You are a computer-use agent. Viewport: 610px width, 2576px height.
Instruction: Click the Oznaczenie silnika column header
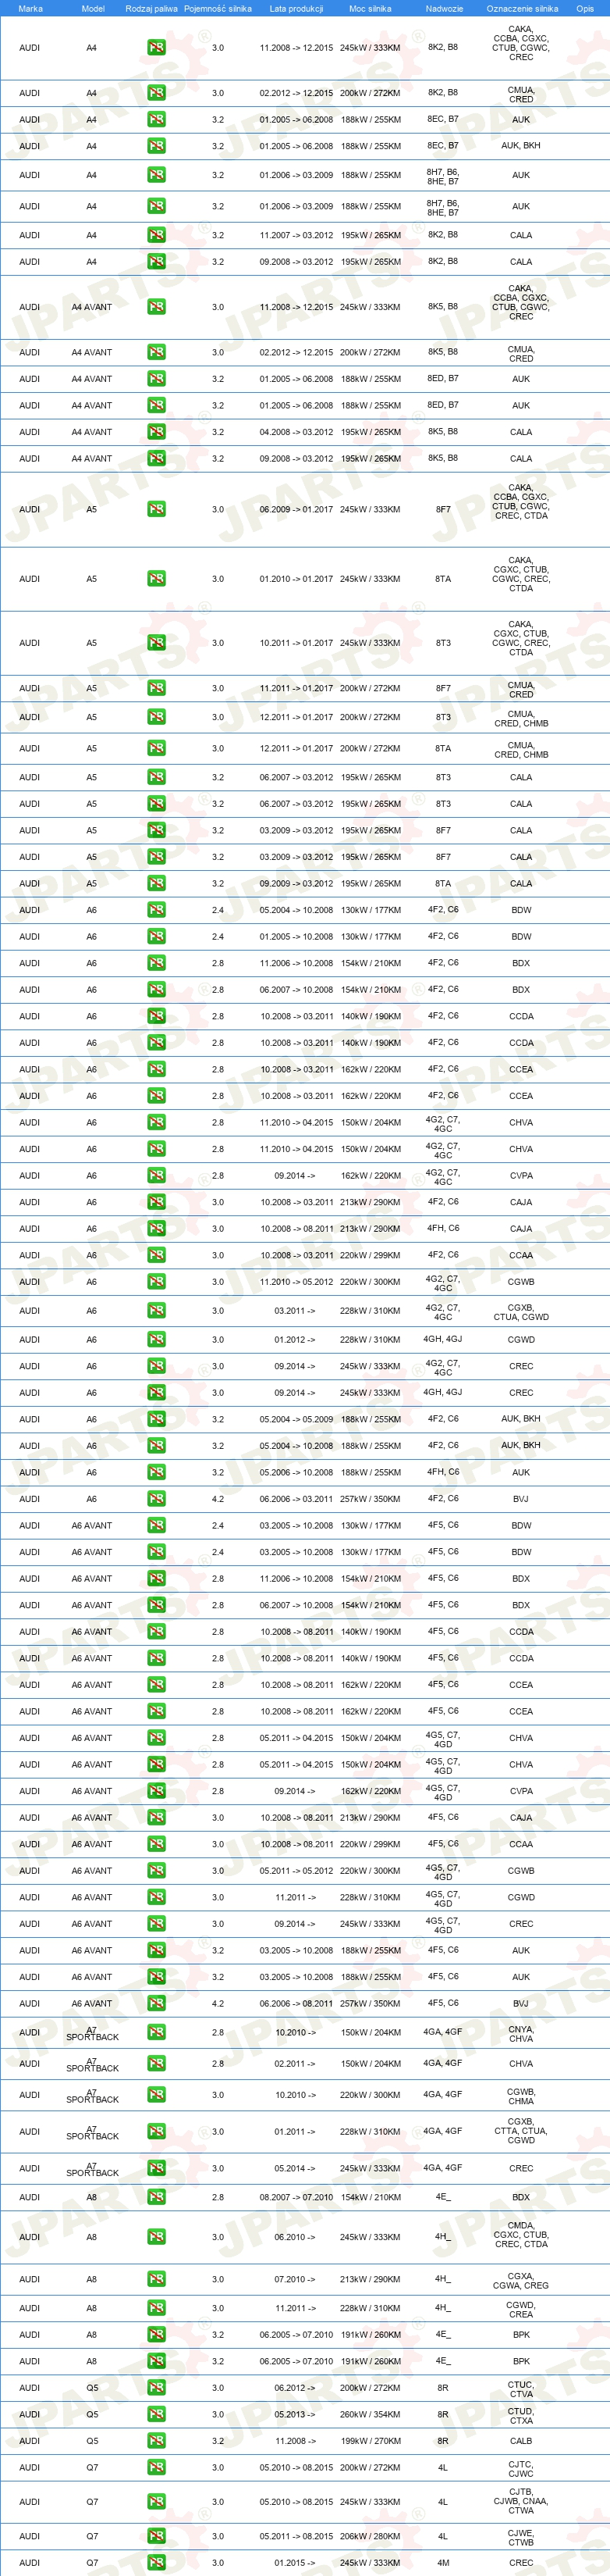coord(522,8)
